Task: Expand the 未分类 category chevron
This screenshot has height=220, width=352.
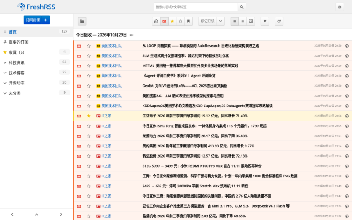Action: click(5, 93)
